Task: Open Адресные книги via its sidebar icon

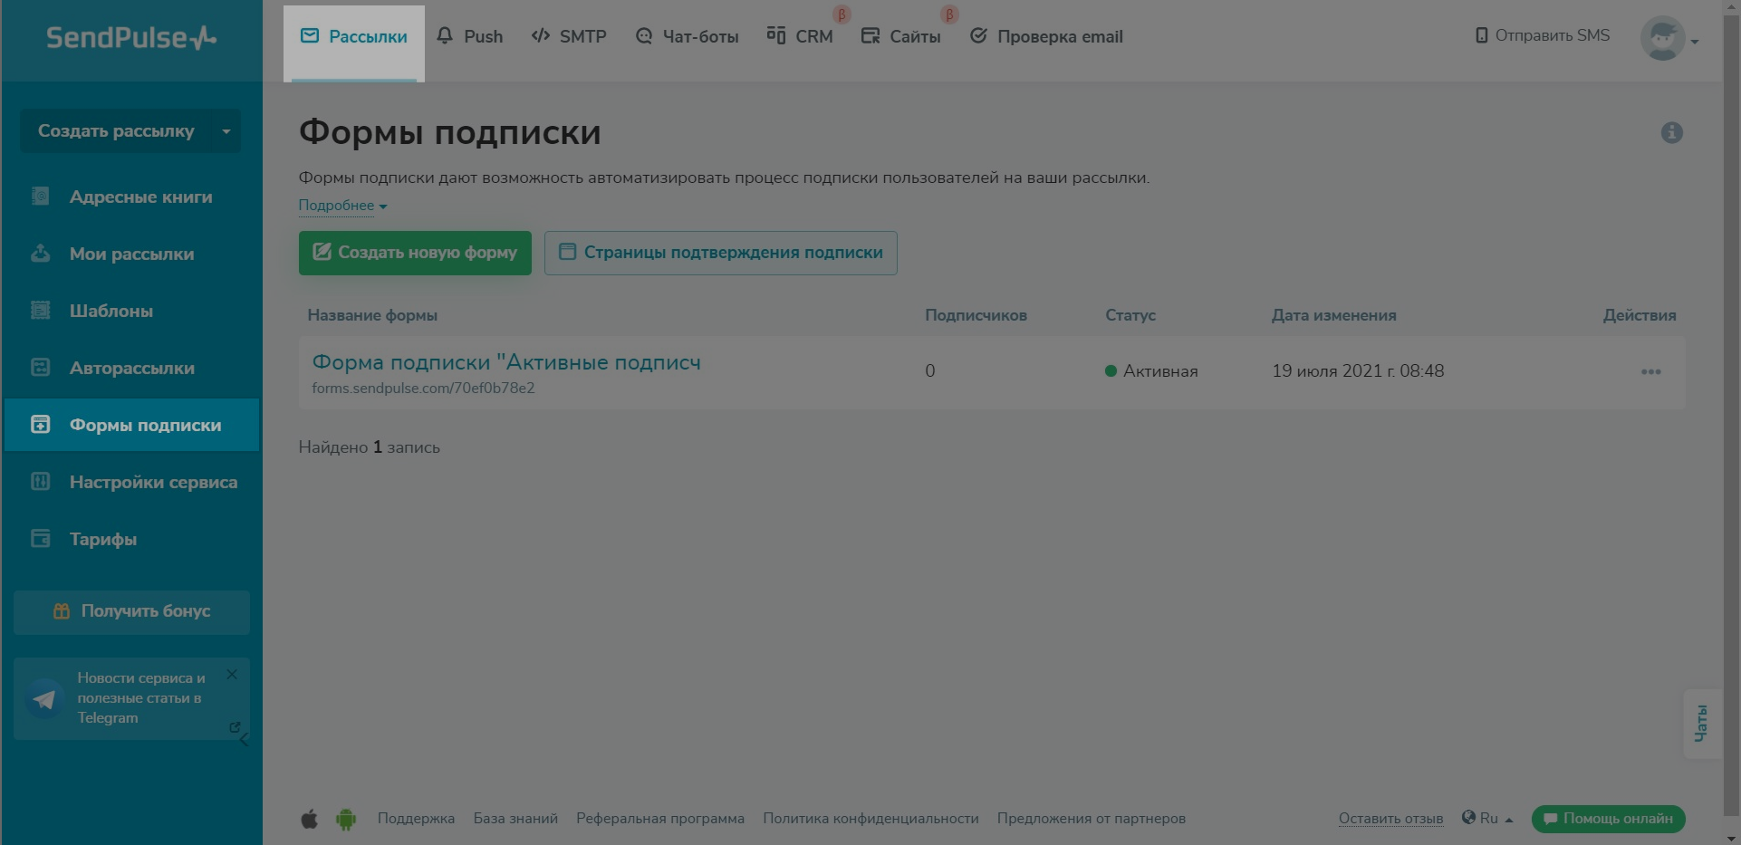Action: point(41,197)
